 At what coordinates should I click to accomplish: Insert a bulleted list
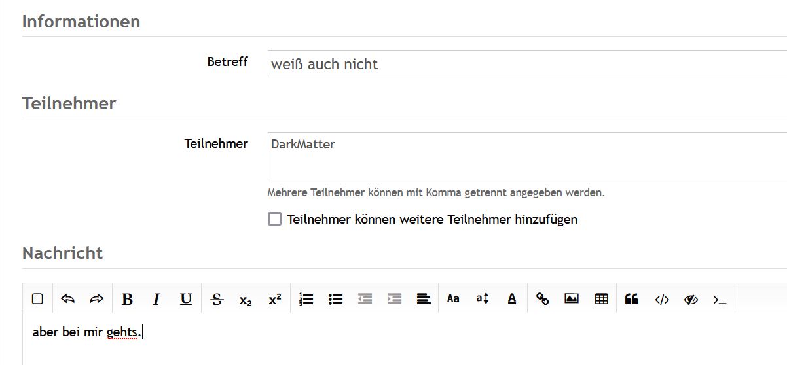tap(335, 299)
